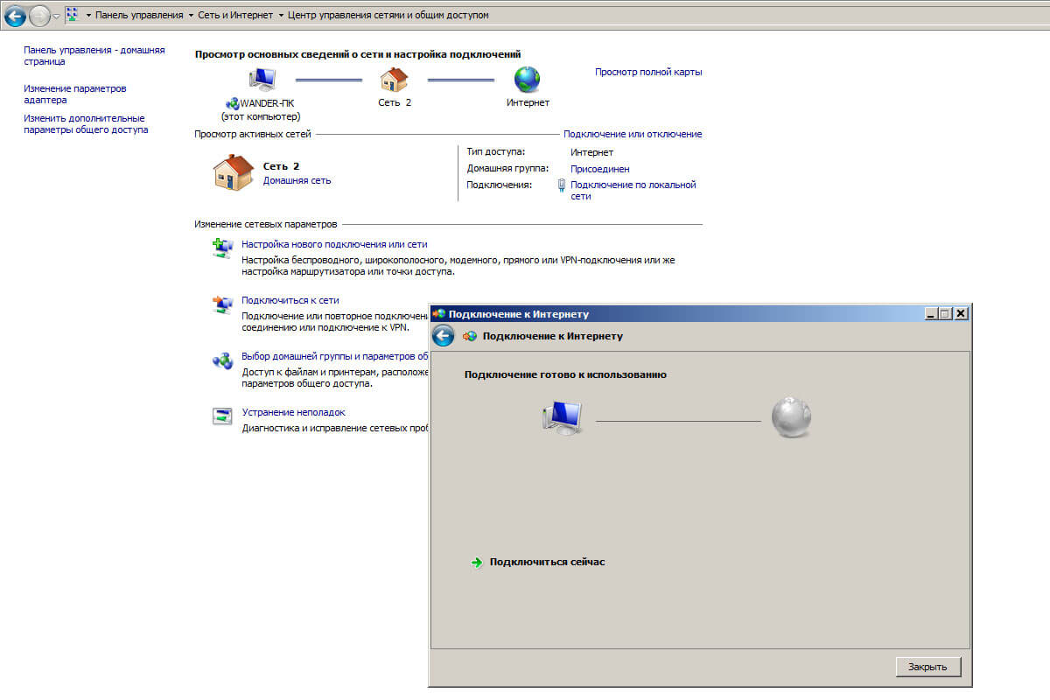This screenshot has height=700, width=1050.
Task: Click the icon next to Подключиться к сети
Action: (x=222, y=304)
